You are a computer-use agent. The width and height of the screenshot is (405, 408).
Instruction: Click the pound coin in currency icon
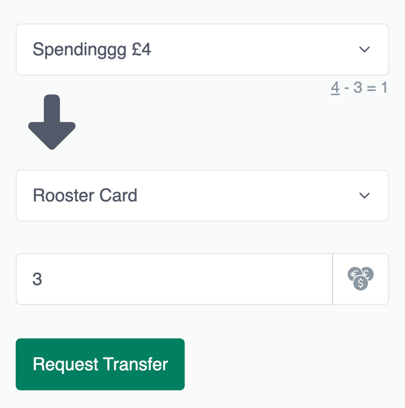tap(367, 274)
